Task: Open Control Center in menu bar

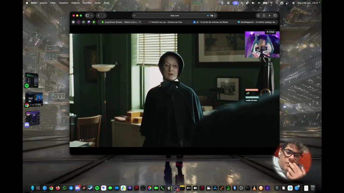Action: tap(293, 3)
